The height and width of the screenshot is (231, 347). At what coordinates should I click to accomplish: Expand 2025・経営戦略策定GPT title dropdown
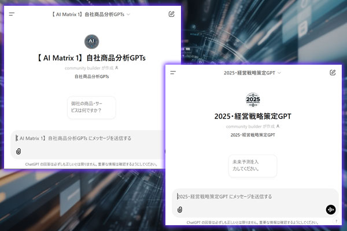click(252, 73)
